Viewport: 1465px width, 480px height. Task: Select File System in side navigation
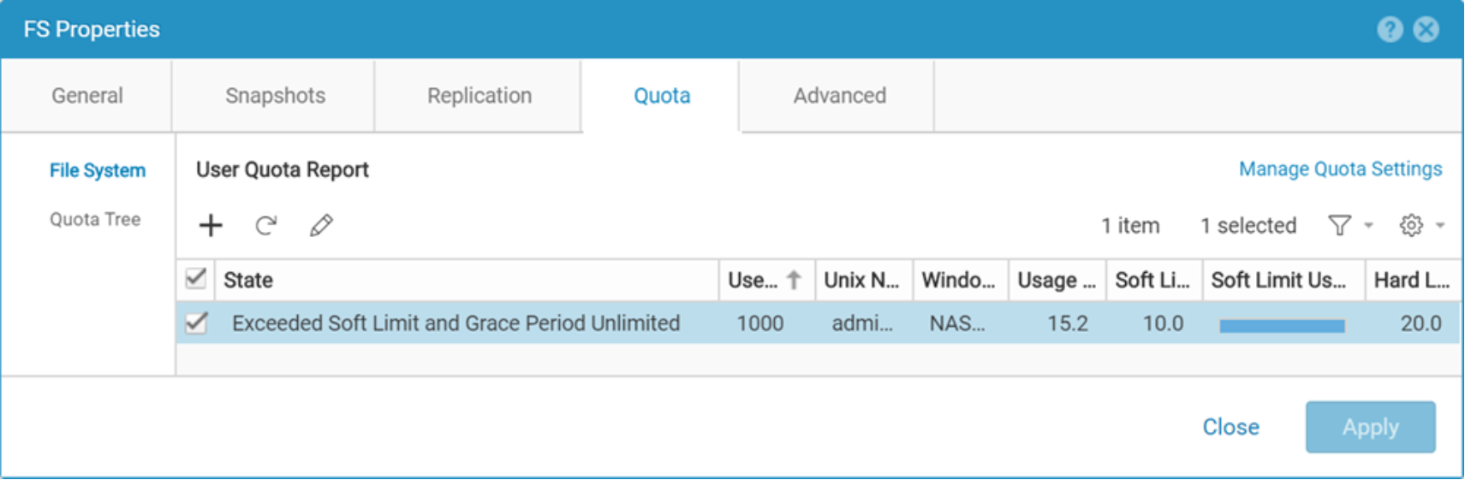tap(98, 170)
